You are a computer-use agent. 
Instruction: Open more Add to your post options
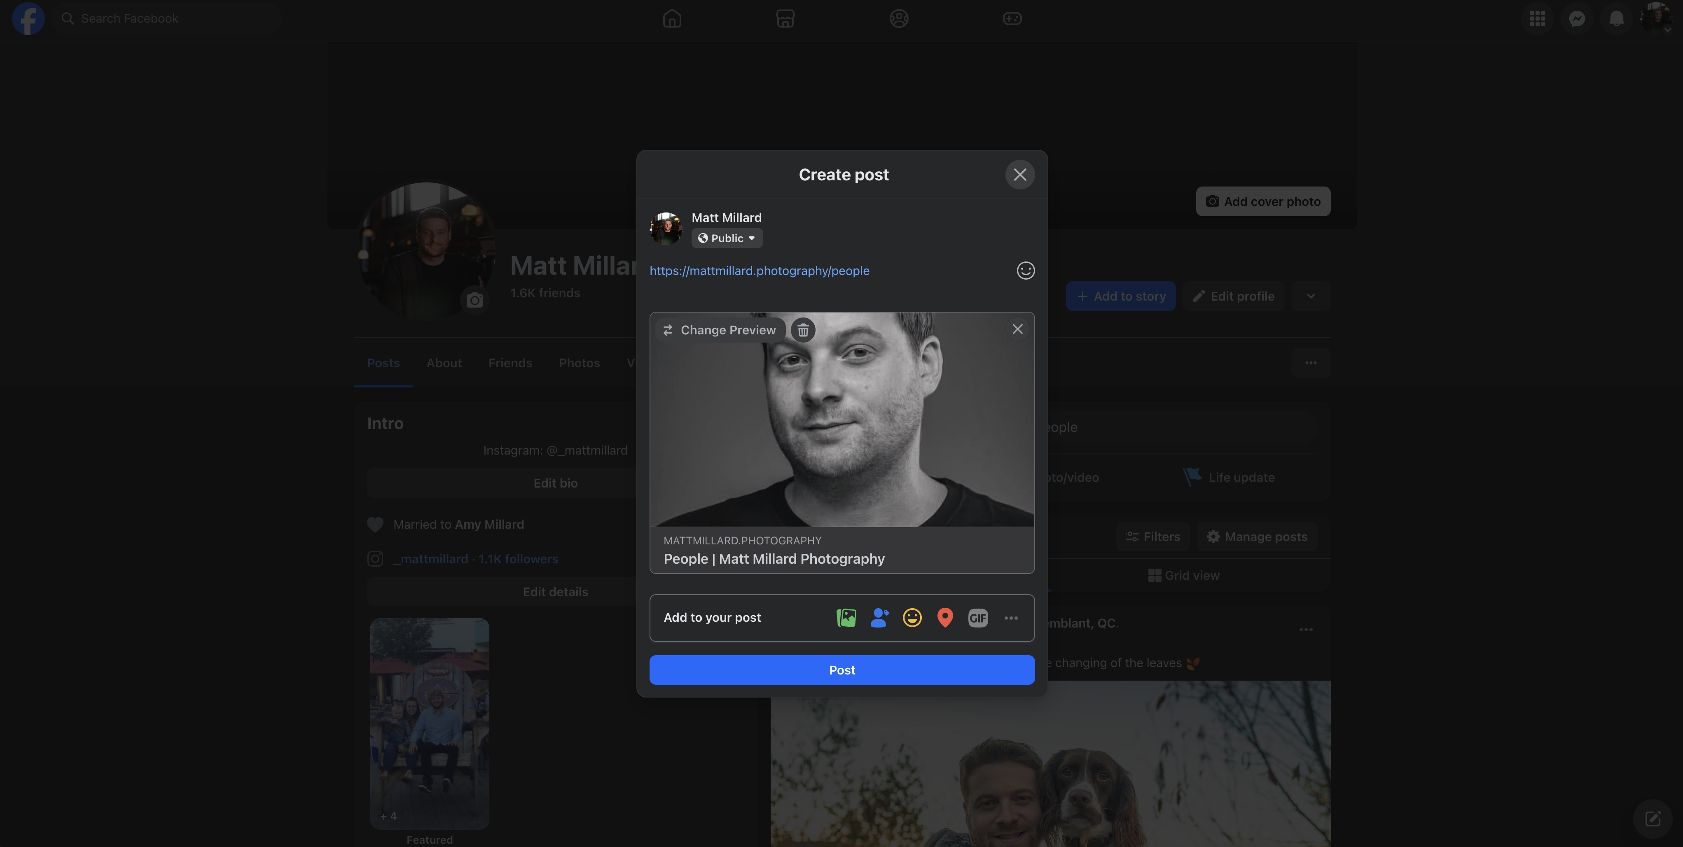1011,617
